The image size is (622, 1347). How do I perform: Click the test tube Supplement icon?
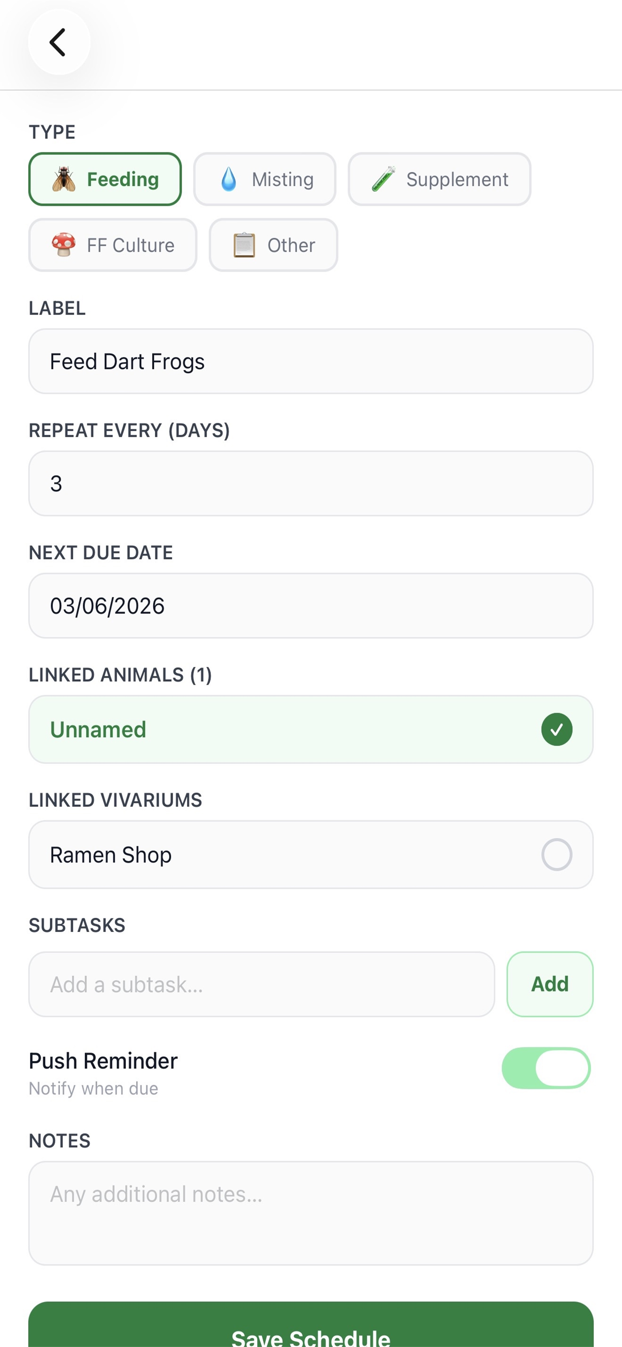(383, 179)
